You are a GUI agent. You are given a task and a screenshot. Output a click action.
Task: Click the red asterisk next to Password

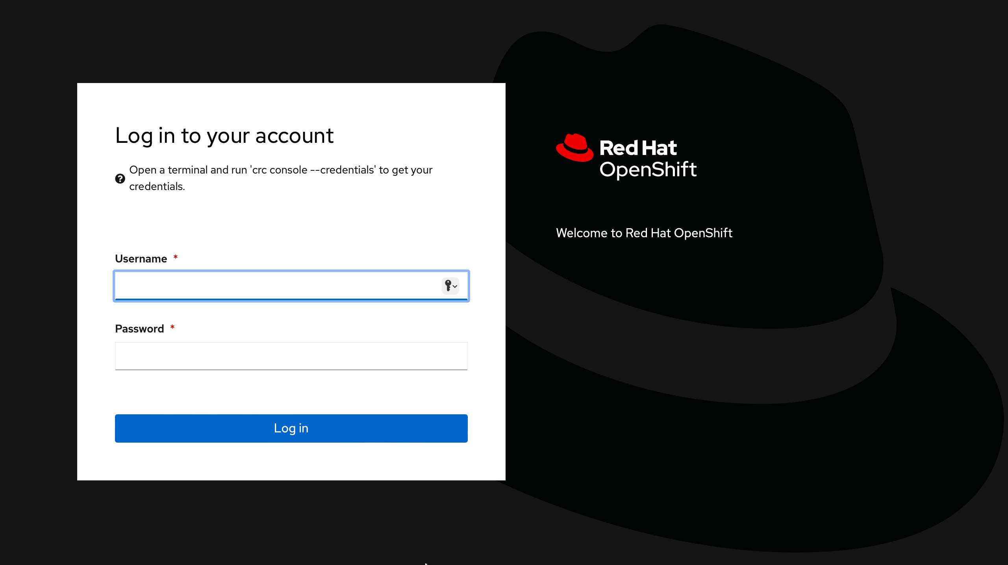point(172,327)
